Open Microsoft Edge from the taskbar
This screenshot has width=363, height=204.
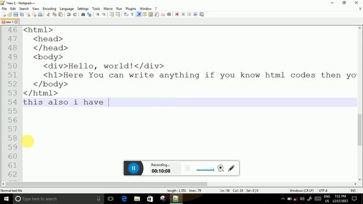click(x=124, y=199)
